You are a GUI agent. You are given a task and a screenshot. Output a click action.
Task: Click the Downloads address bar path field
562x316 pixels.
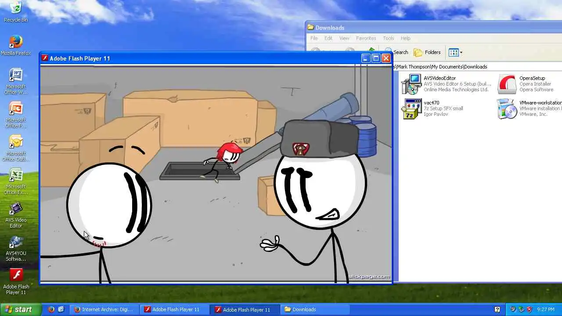click(x=478, y=67)
